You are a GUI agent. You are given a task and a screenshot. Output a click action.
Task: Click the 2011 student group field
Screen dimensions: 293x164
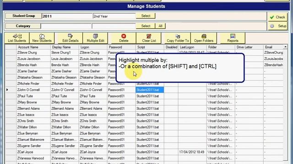tap(67, 16)
